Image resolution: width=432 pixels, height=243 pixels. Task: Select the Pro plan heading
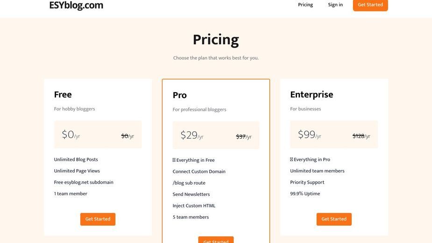pyautogui.click(x=180, y=95)
